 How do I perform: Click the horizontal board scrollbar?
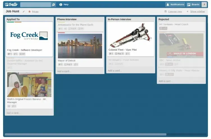point(86,135)
